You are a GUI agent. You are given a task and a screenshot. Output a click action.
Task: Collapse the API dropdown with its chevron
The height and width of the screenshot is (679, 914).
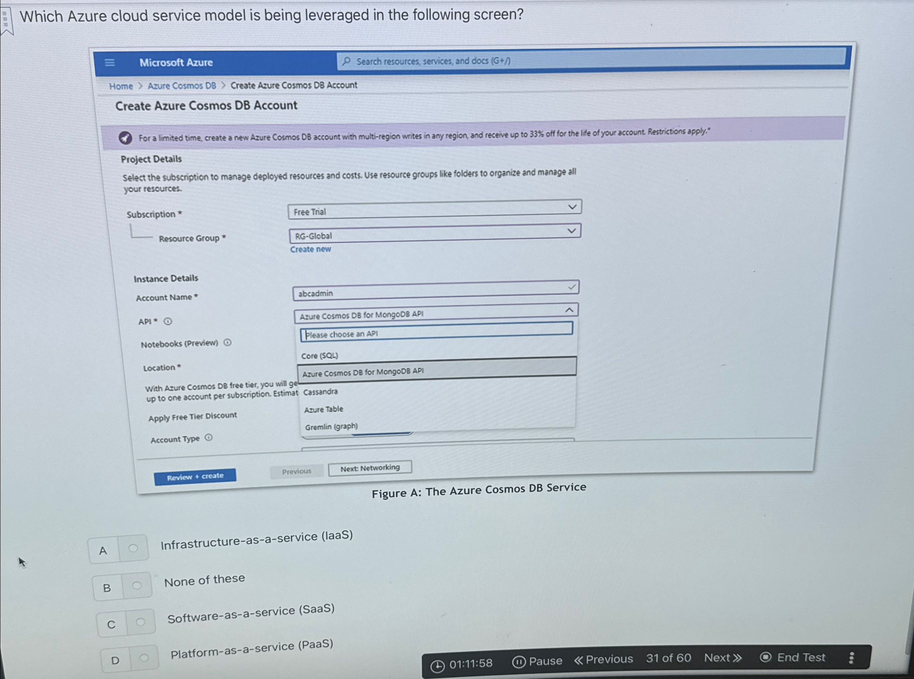point(569,309)
